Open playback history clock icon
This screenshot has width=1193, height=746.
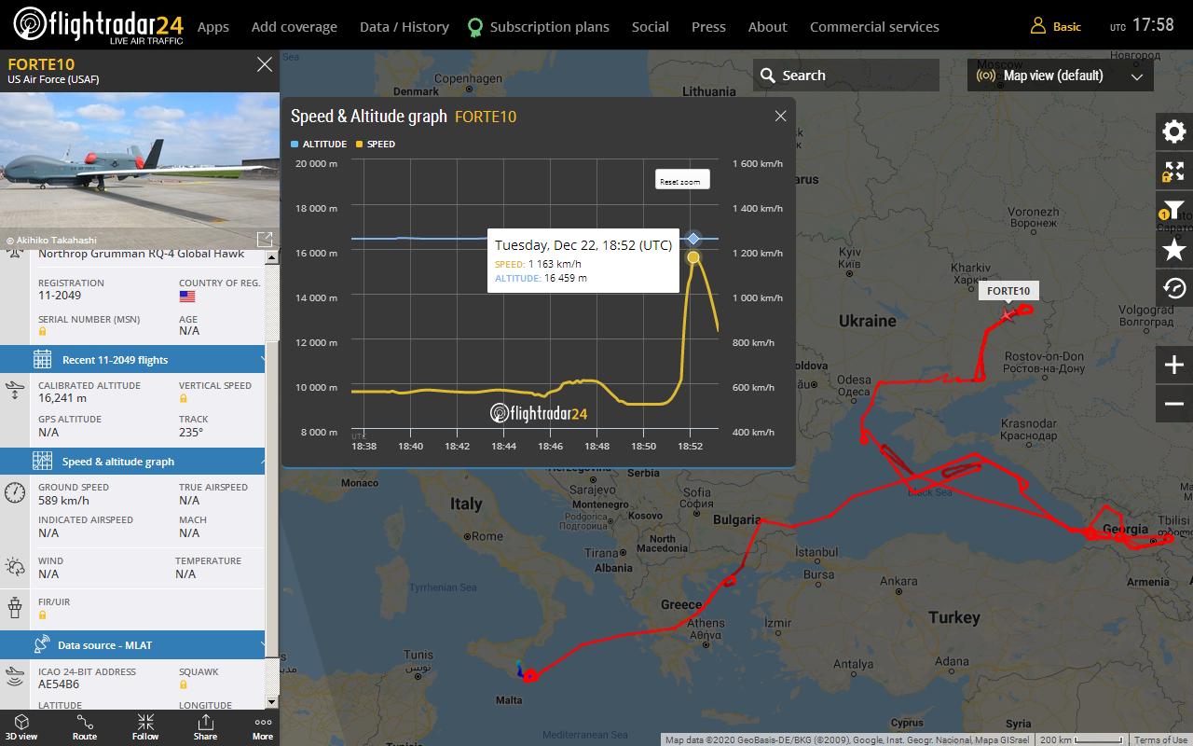point(1174,288)
